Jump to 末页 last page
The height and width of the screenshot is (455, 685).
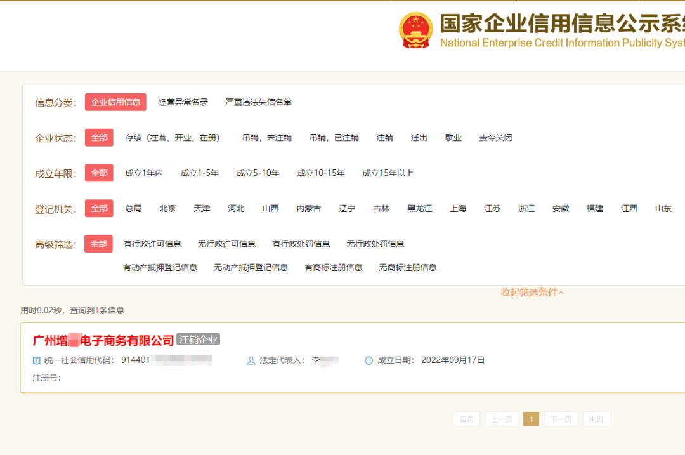click(596, 419)
